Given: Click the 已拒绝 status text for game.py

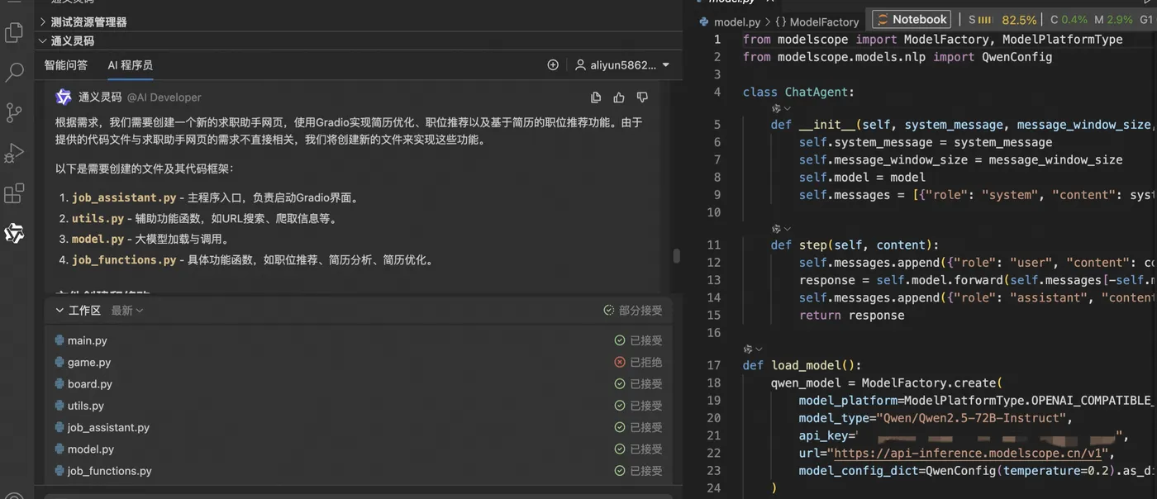Looking at the screenshot, I should 646,362.
